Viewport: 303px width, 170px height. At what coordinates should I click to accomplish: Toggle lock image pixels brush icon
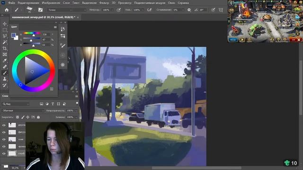point(23,117)
